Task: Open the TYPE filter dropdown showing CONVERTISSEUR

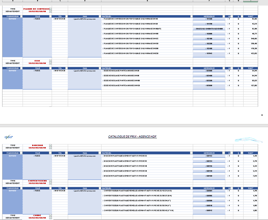Action: coord(50,181)
